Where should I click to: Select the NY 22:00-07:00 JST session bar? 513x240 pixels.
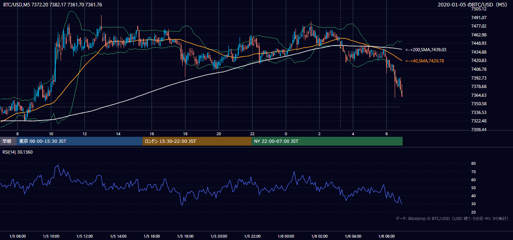click(x=327, y=141)
